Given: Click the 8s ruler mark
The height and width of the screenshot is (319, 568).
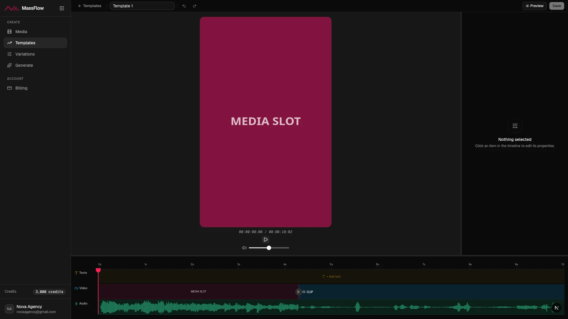Looking at the screenshot, I should tap(470, 264).
